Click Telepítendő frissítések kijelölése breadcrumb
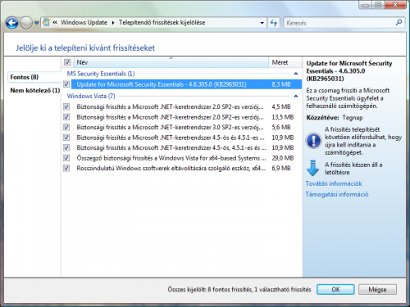The image size is (410, 307). pyautogui.click(x=162, y=22)
